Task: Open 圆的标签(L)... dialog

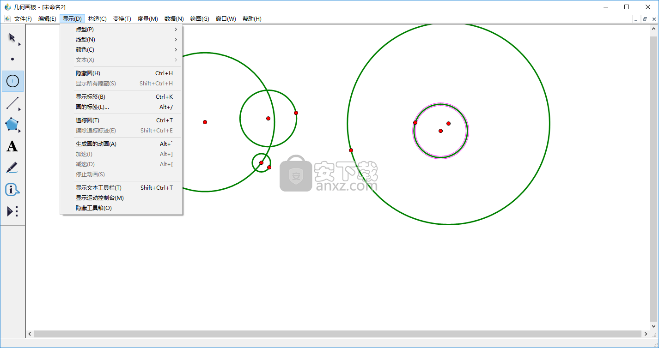Action: [121, 107]
